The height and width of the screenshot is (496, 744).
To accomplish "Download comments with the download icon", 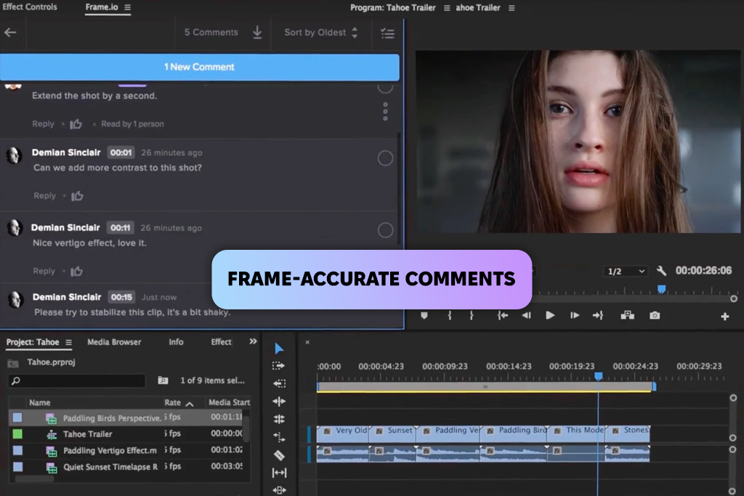I will tap(257, 32).
